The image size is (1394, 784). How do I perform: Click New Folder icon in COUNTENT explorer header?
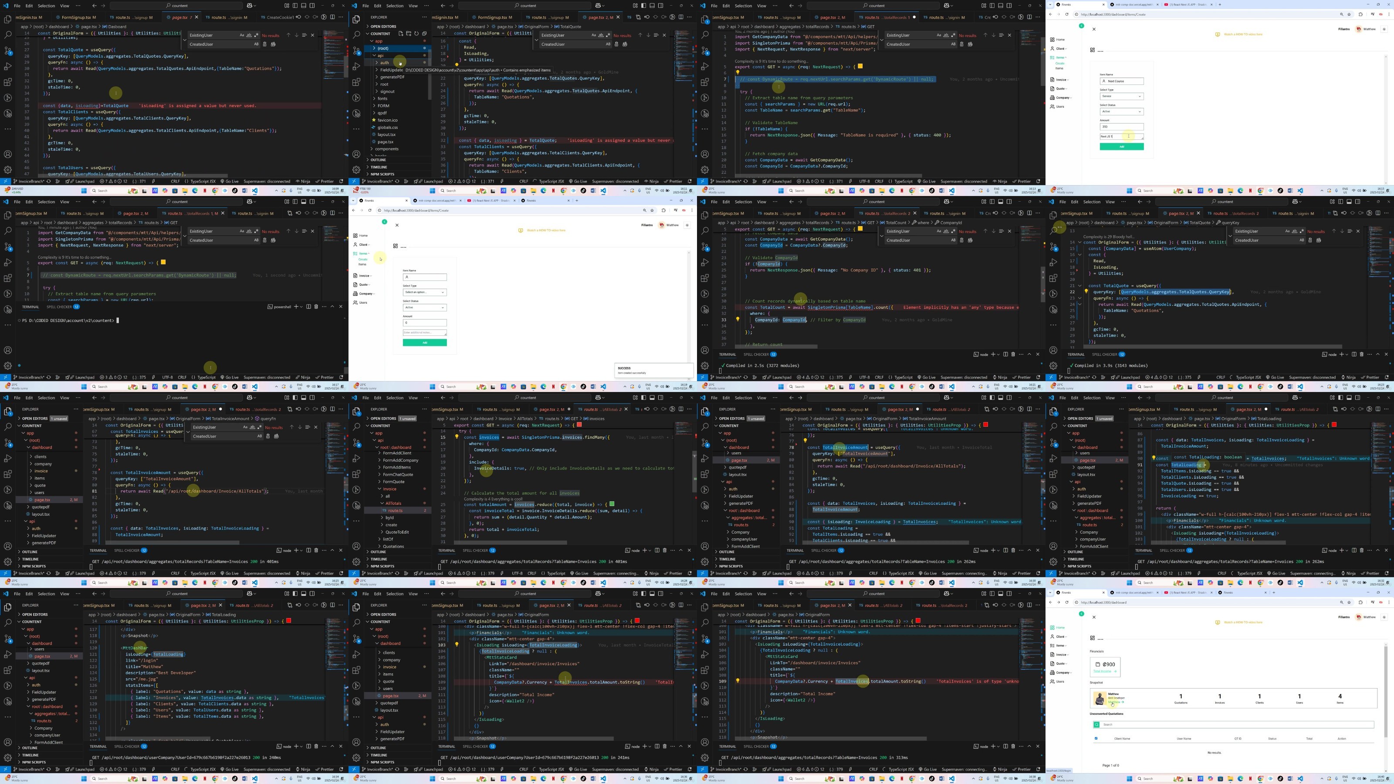tap(409, 34)
